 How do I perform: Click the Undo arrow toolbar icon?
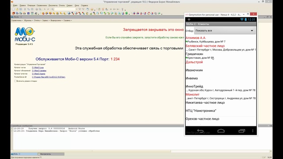(45, 9)
